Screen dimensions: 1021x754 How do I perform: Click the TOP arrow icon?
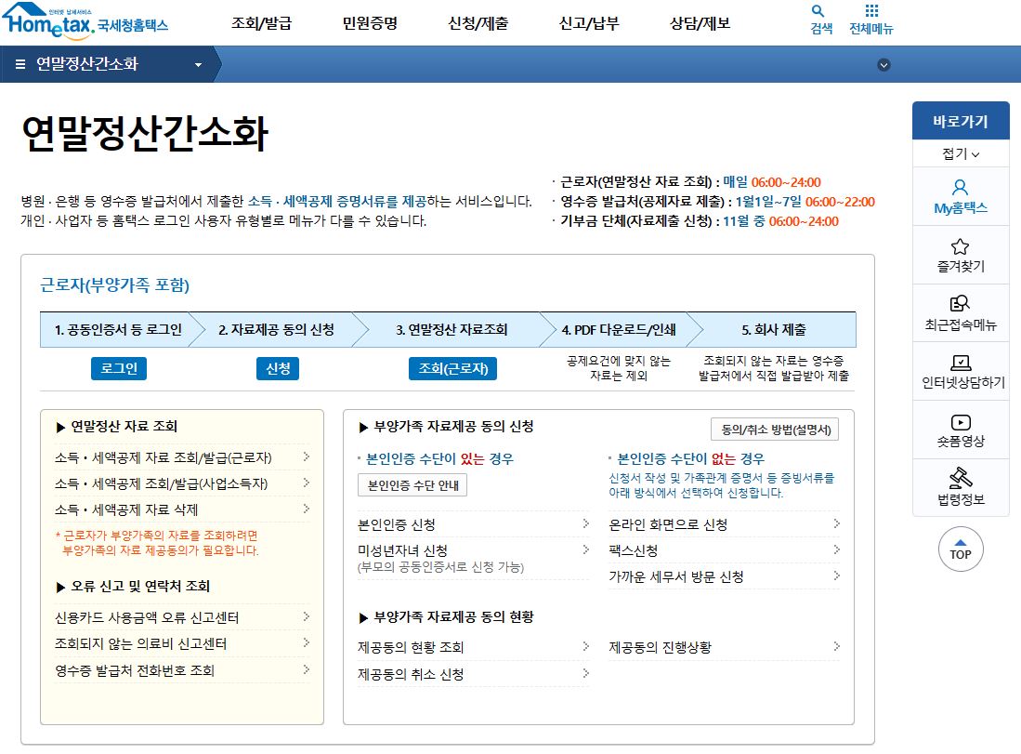click(959, 549)
